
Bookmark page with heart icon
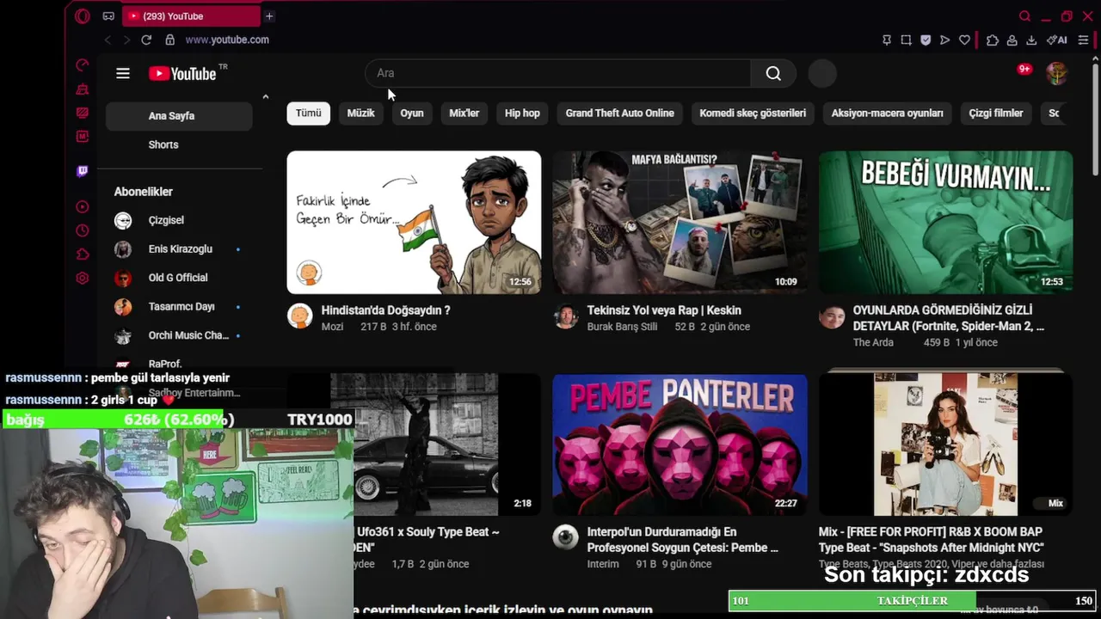pyautogui.click(x=964, y=40)
